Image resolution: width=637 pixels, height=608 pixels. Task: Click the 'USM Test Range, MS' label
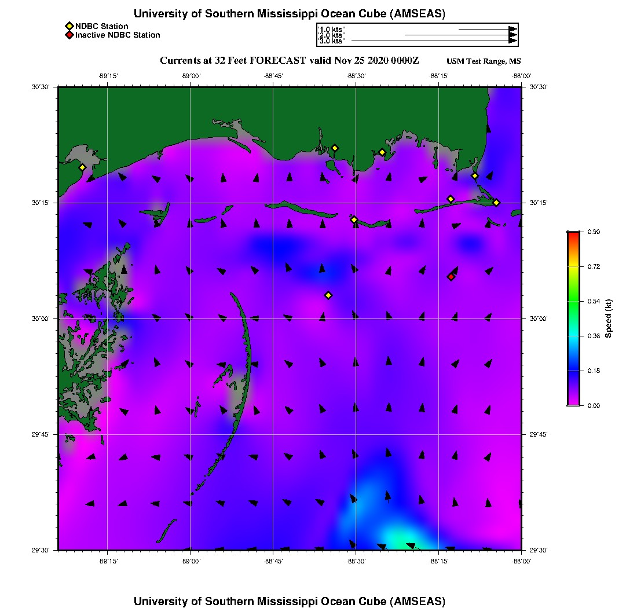coord(484,61)
